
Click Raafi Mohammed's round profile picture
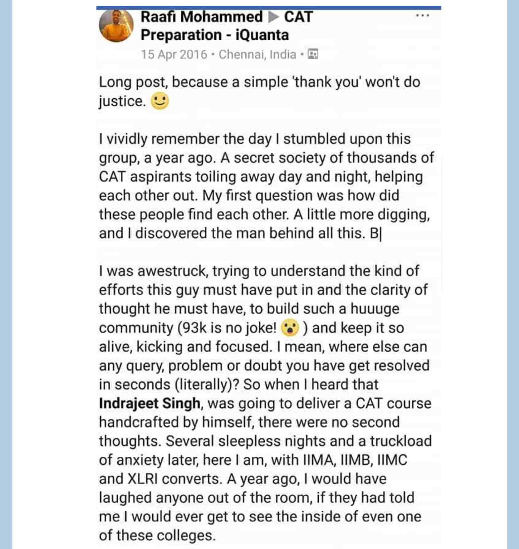click(x=116, y=26)
